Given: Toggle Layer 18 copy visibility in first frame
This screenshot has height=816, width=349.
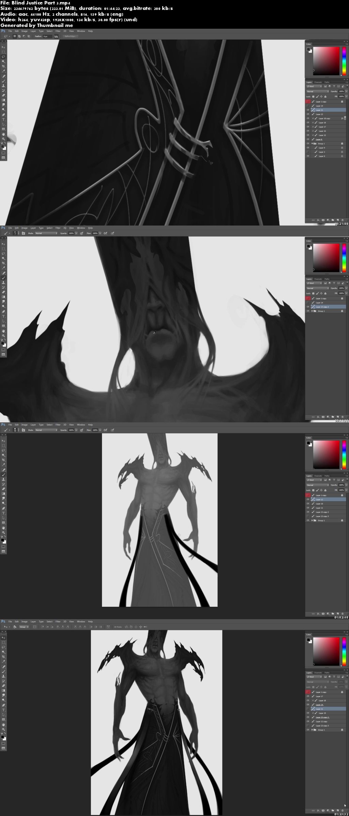Looking at the screenshot, I should 308,119.
